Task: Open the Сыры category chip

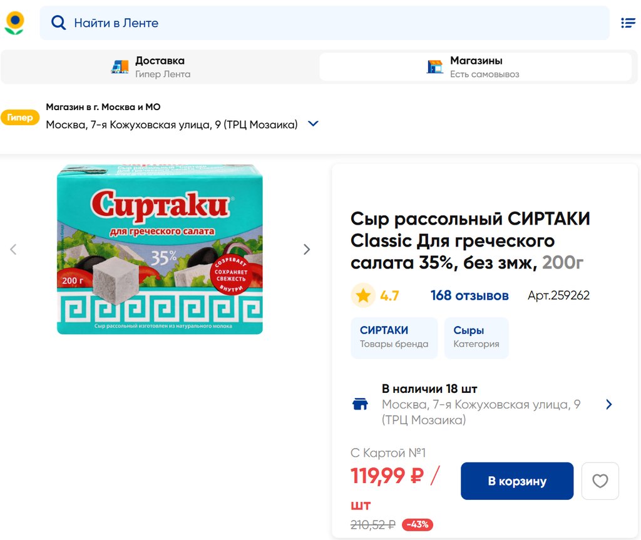Action: point(476,337)
